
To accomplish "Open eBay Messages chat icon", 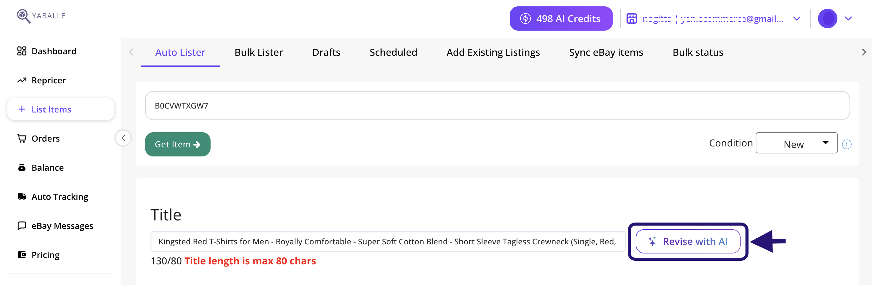I will click(x=22, y=226).
